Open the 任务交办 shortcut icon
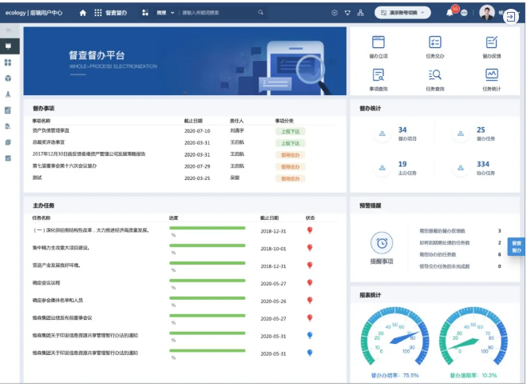Viewport: 527px width, 387px height. [435, 43]
